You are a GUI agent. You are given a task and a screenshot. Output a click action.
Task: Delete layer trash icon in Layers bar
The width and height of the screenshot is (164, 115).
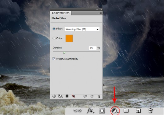coord(150,111)
